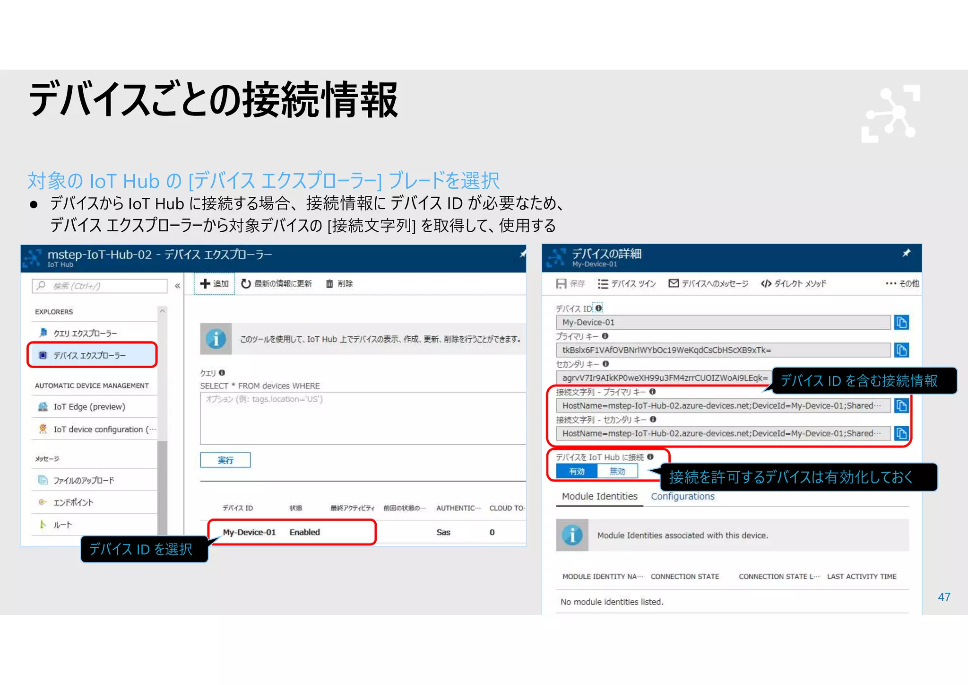This screenshot has width=968, height=685.
Task: Open その他 more options menu
Action: pos(902,283)
